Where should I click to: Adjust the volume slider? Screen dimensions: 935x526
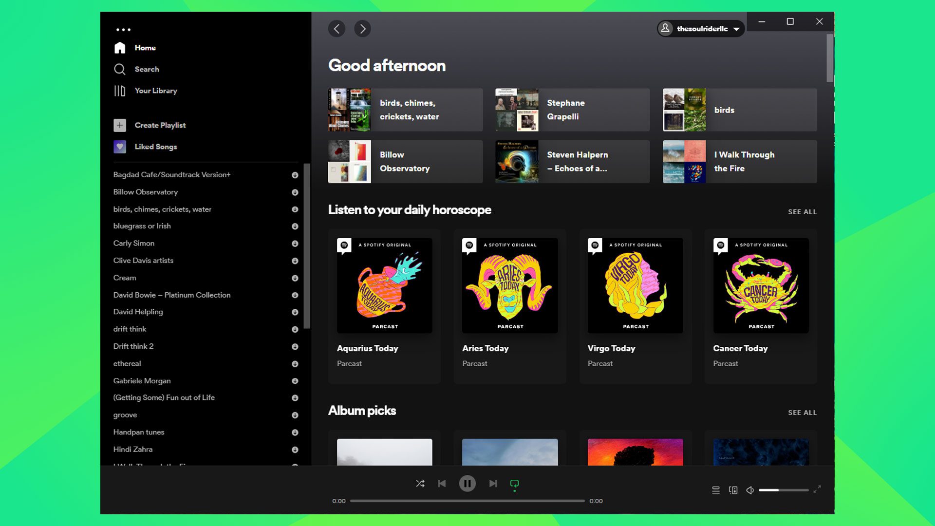coord(784,490)
